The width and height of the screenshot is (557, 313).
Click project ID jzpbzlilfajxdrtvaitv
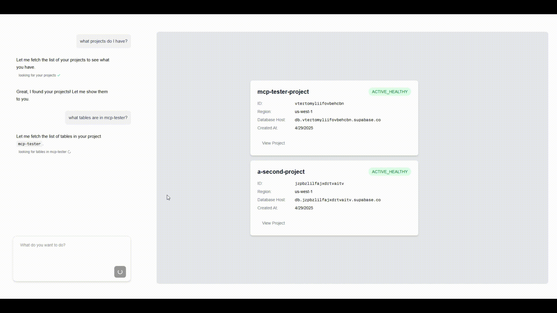[x=319, y=183]
